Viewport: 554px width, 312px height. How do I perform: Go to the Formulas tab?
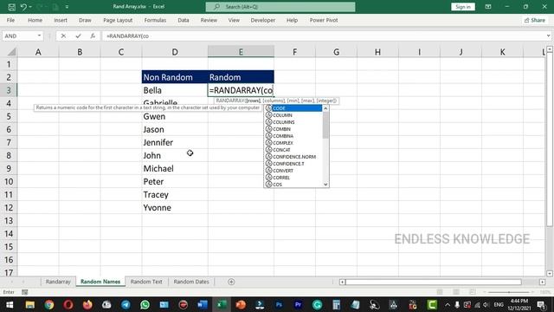155,20
